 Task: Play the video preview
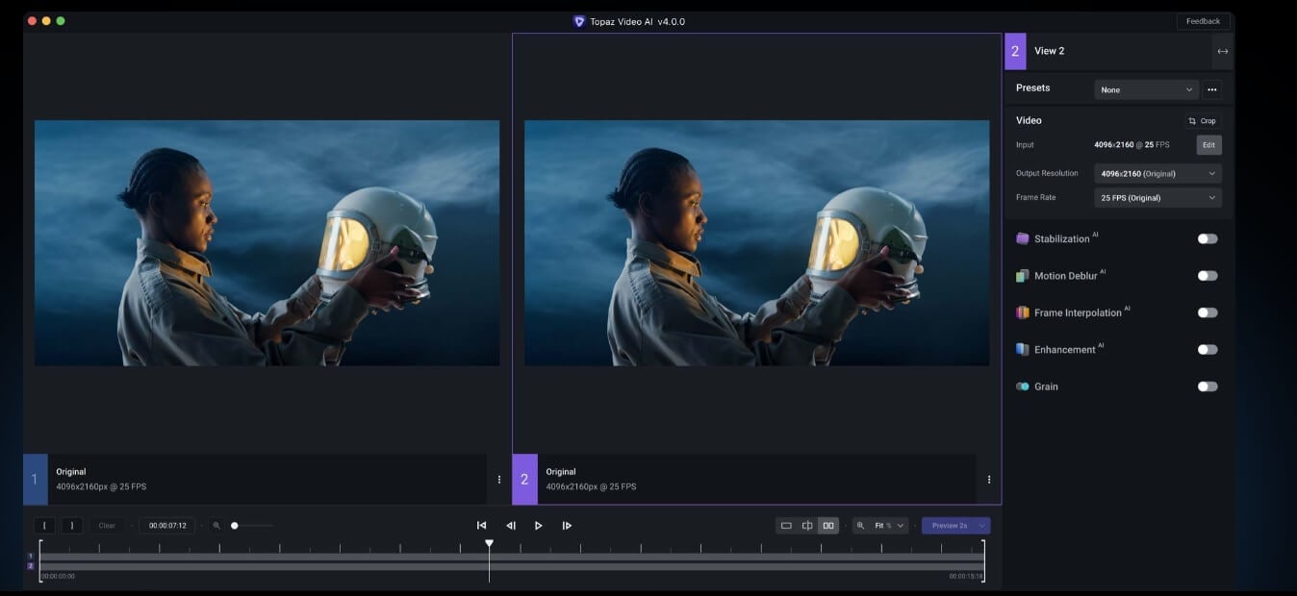coord(538,526)
